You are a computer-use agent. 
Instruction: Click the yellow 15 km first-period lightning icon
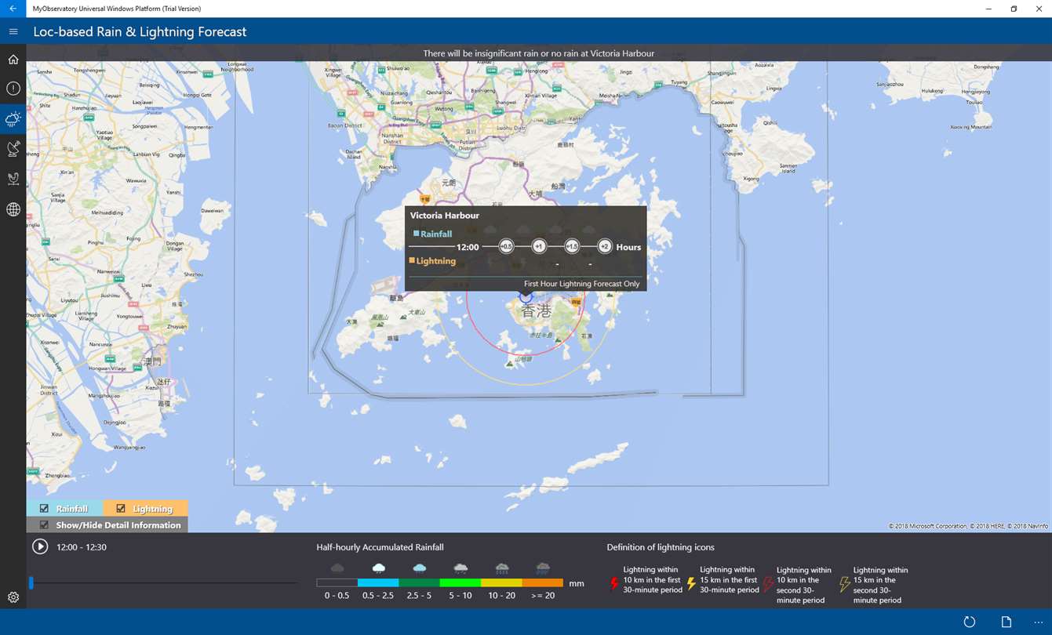click(x=691, y=584)
